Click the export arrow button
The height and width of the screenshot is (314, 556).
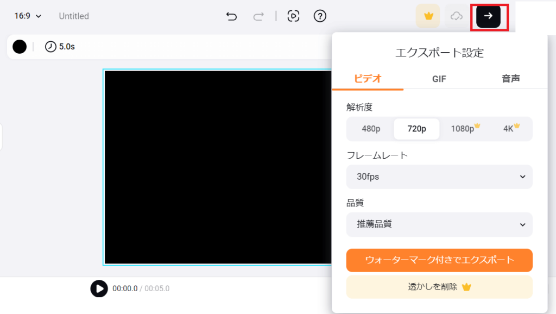click(x=488, y=16)
